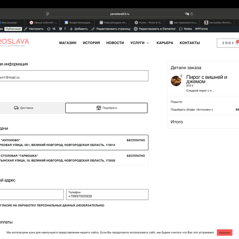Image resolution: width=239 pixels, height=239 pixels.
Task: Click the Elementor edit icon
Action: (x=136, y=29)
